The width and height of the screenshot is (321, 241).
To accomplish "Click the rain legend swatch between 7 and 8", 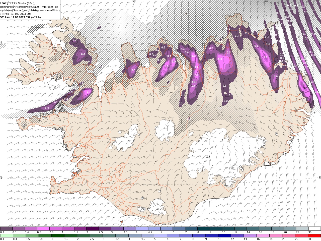I will click(x=186, y=236).
